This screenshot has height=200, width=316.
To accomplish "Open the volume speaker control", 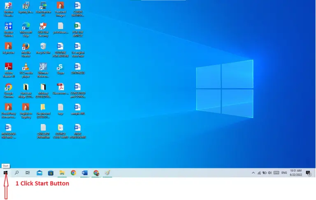I will point(270,173).
